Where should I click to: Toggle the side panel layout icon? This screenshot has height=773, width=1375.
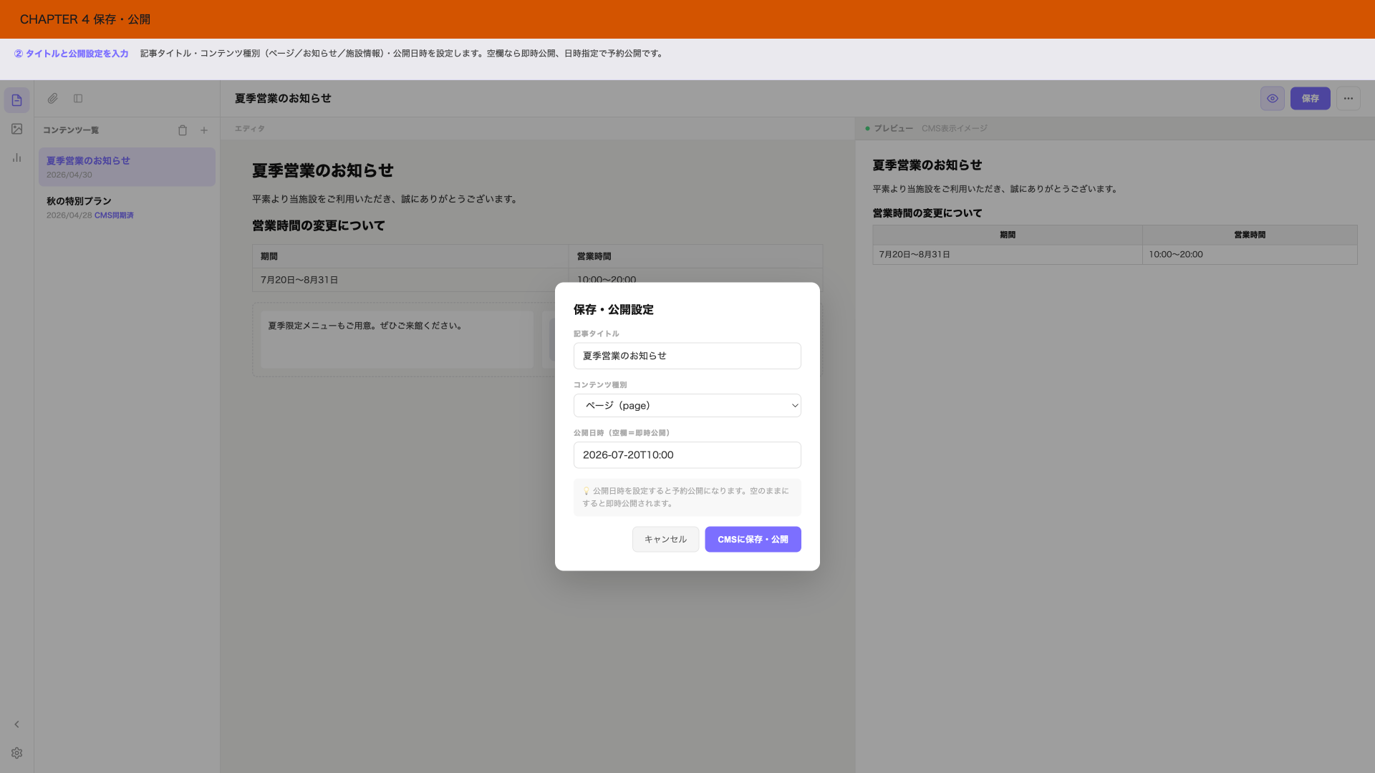78,99
